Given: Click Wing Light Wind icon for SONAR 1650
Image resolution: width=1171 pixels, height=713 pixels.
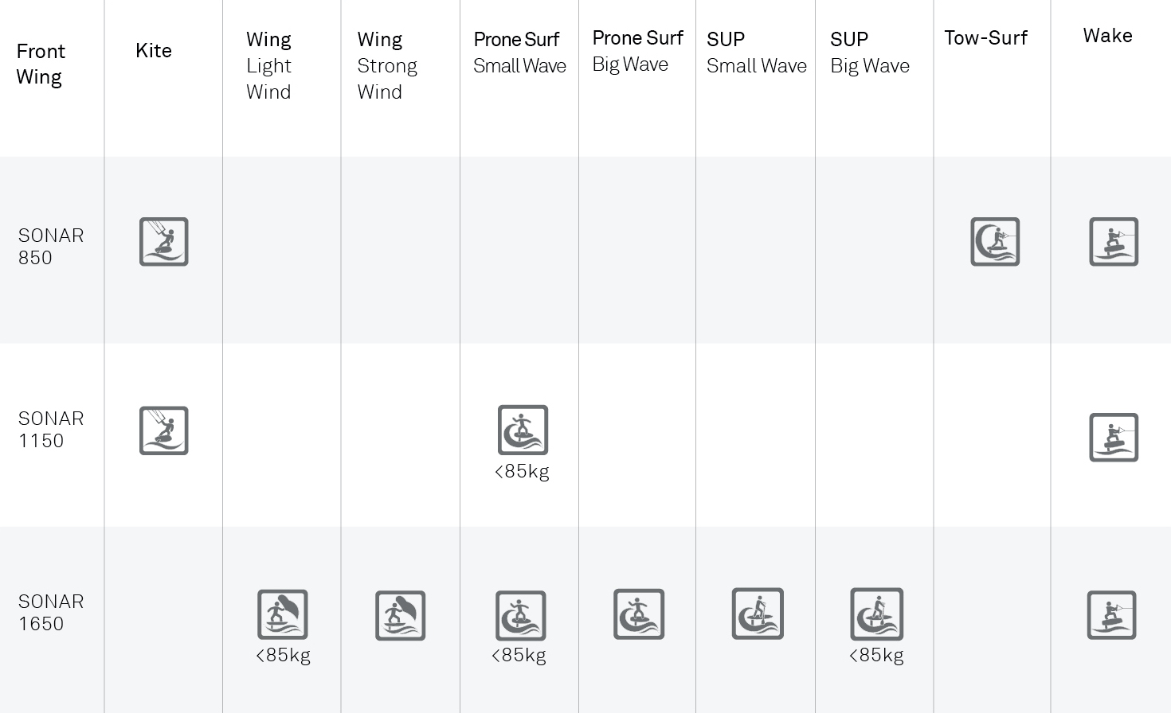Looking at the screenshot, I should 283,614.
